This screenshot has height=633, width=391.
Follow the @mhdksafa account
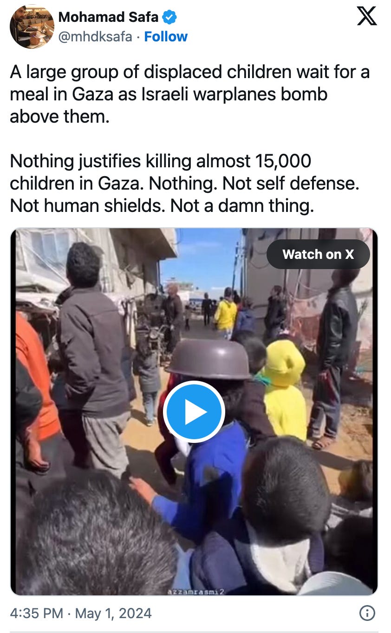166,37
